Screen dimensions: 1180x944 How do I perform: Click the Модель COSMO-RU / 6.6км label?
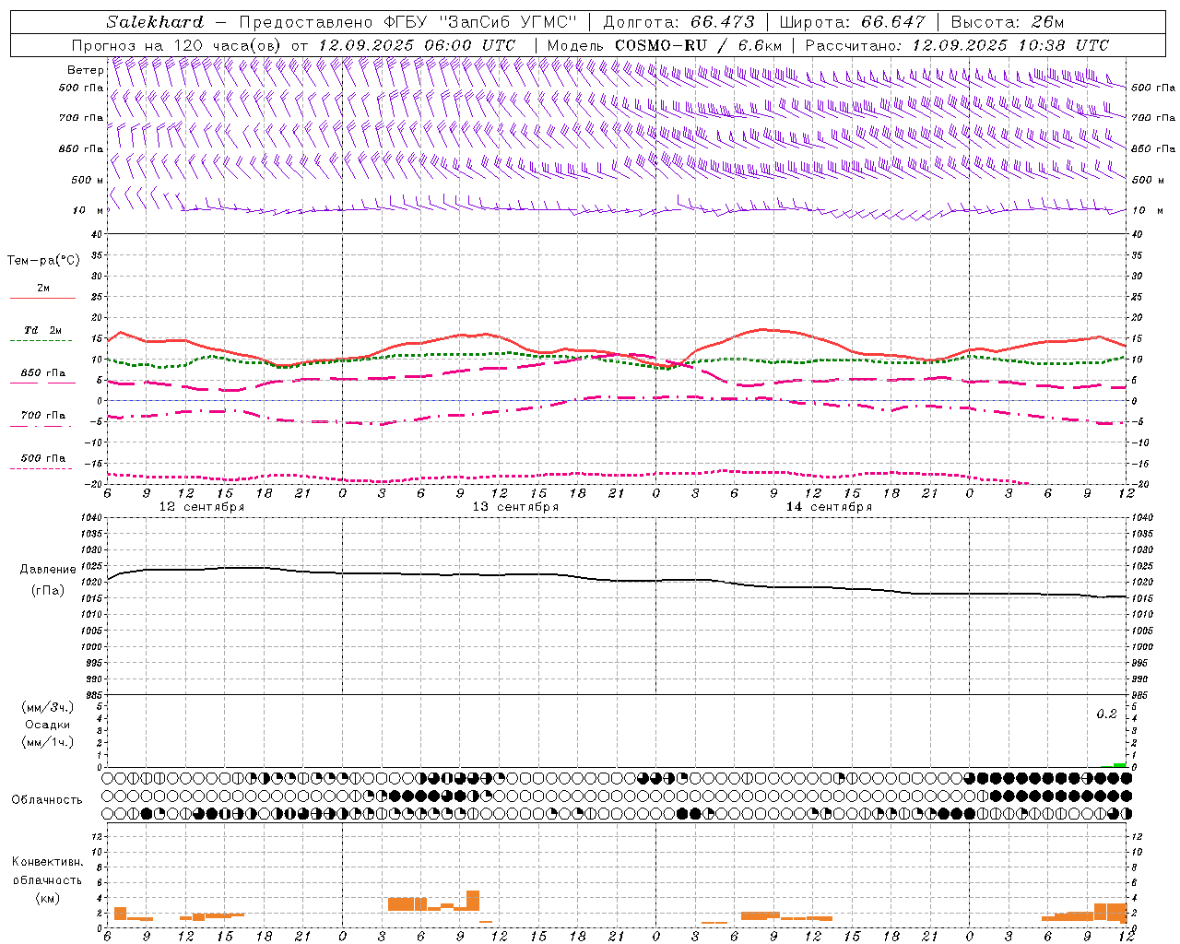tap(665, 45)
